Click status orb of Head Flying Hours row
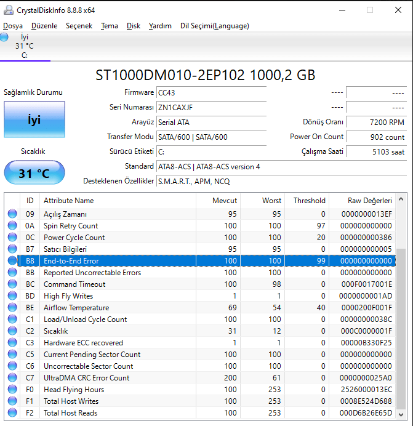413x426 pixels. pos(12,389)
